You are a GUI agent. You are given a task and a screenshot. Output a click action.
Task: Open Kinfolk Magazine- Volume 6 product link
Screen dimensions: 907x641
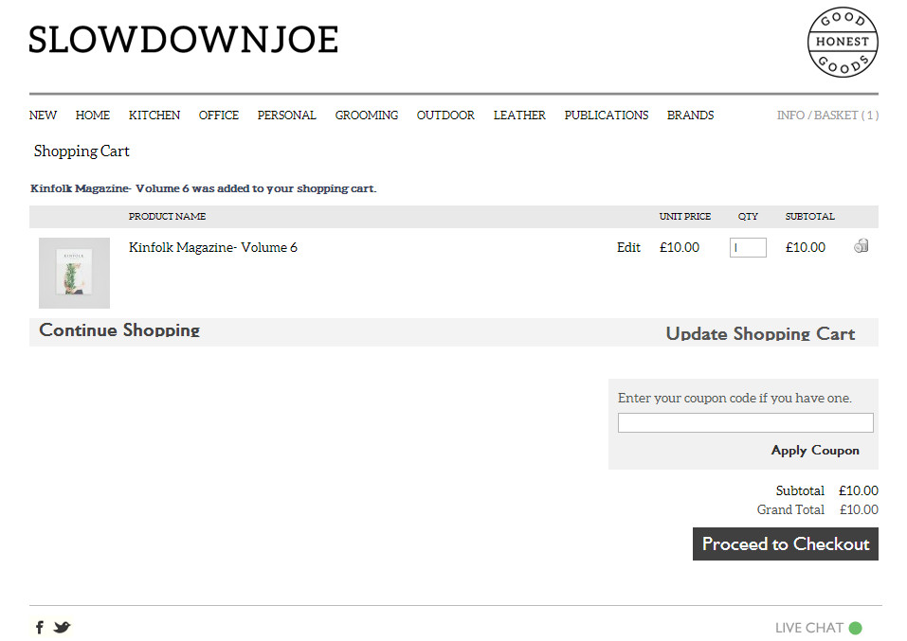tap(213, 247)
